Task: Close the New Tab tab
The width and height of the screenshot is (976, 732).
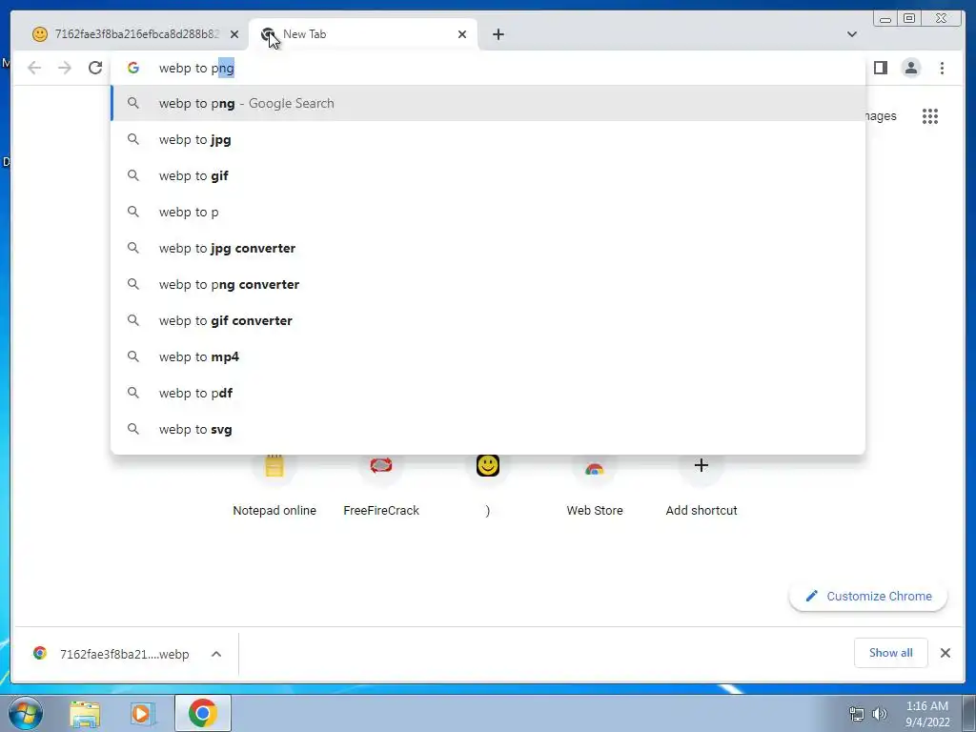Action: [x=462, y=34]
